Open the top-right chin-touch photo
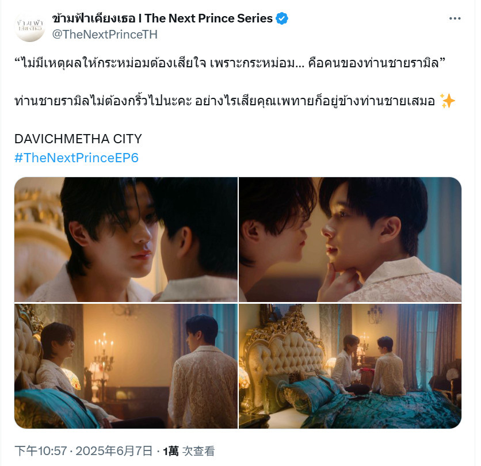481x466 pixels. click(x=350, y=239)
